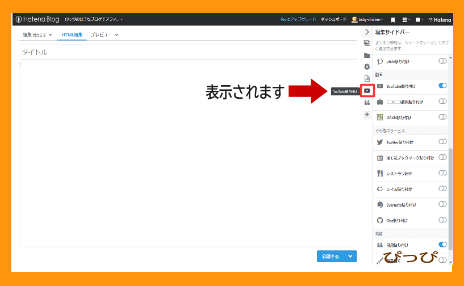This screenshot has width=464, height=286.
Task: Enable Twitter paste switch
Action: click(442, 141)
